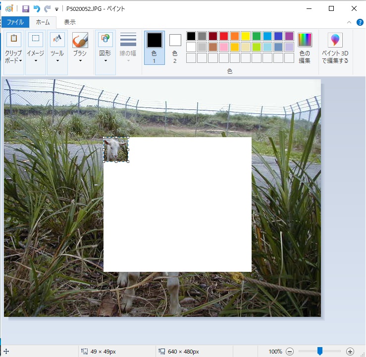Zoom in with the plus button
This screenshot has height=357, width=366.
[350, 351]
